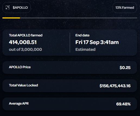Viewport: 140px width, 116px height.
Task: Click the Farmed percentage text
Action: (125, 8)
